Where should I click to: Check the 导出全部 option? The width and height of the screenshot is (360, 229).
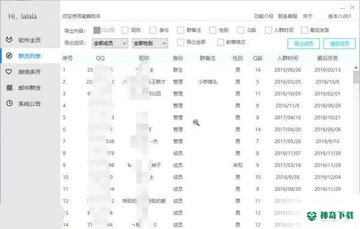click(x=181, y=42)
